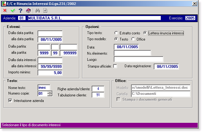Toggle Intestazione azienda checkbox
Screen dimensions: 202x132
point(10,101)
